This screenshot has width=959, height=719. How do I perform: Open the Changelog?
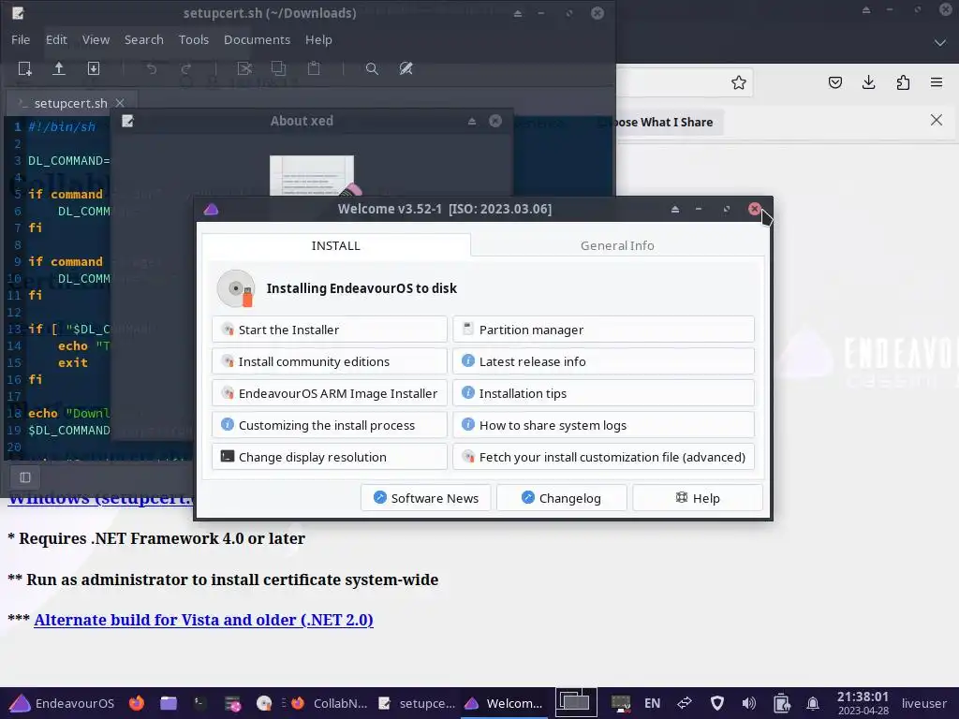click(x=562, y=498)
